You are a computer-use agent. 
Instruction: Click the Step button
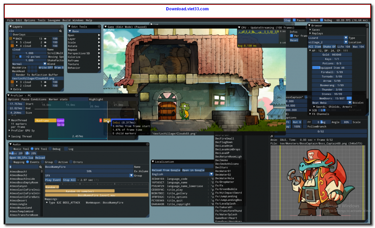point(287,20)
